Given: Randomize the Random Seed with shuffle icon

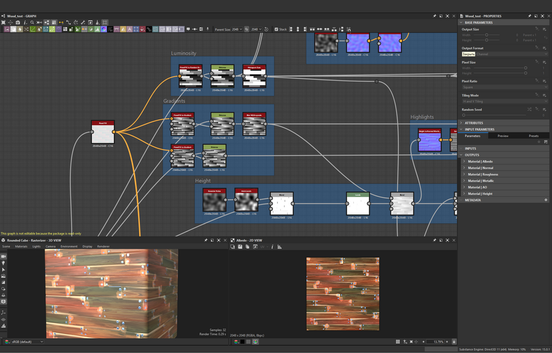Looking at the screenshot, I should tap(529, 110).
